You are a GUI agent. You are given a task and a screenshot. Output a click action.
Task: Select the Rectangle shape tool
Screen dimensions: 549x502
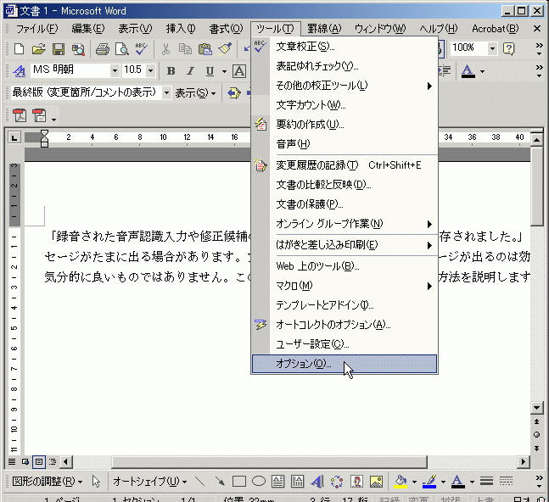pos(239,482)
